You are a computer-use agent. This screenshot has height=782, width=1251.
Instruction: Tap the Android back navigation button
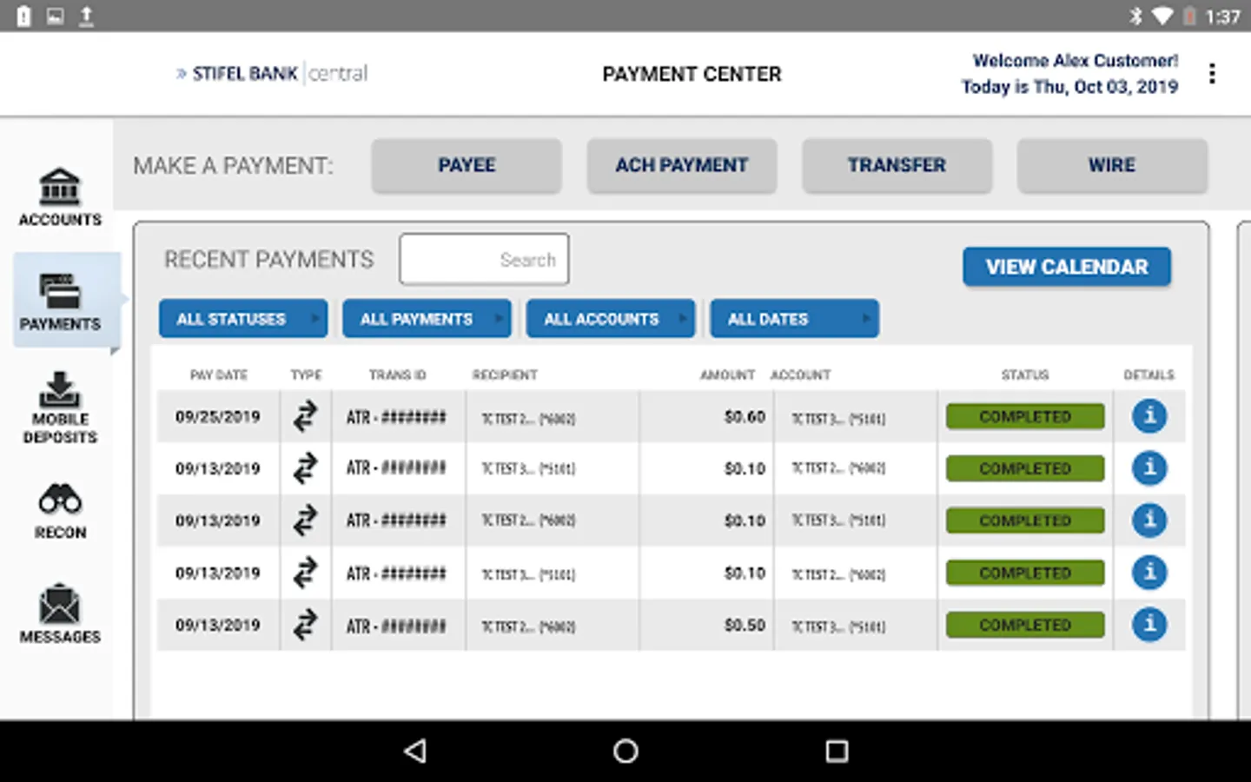click(x=416, y=751)
